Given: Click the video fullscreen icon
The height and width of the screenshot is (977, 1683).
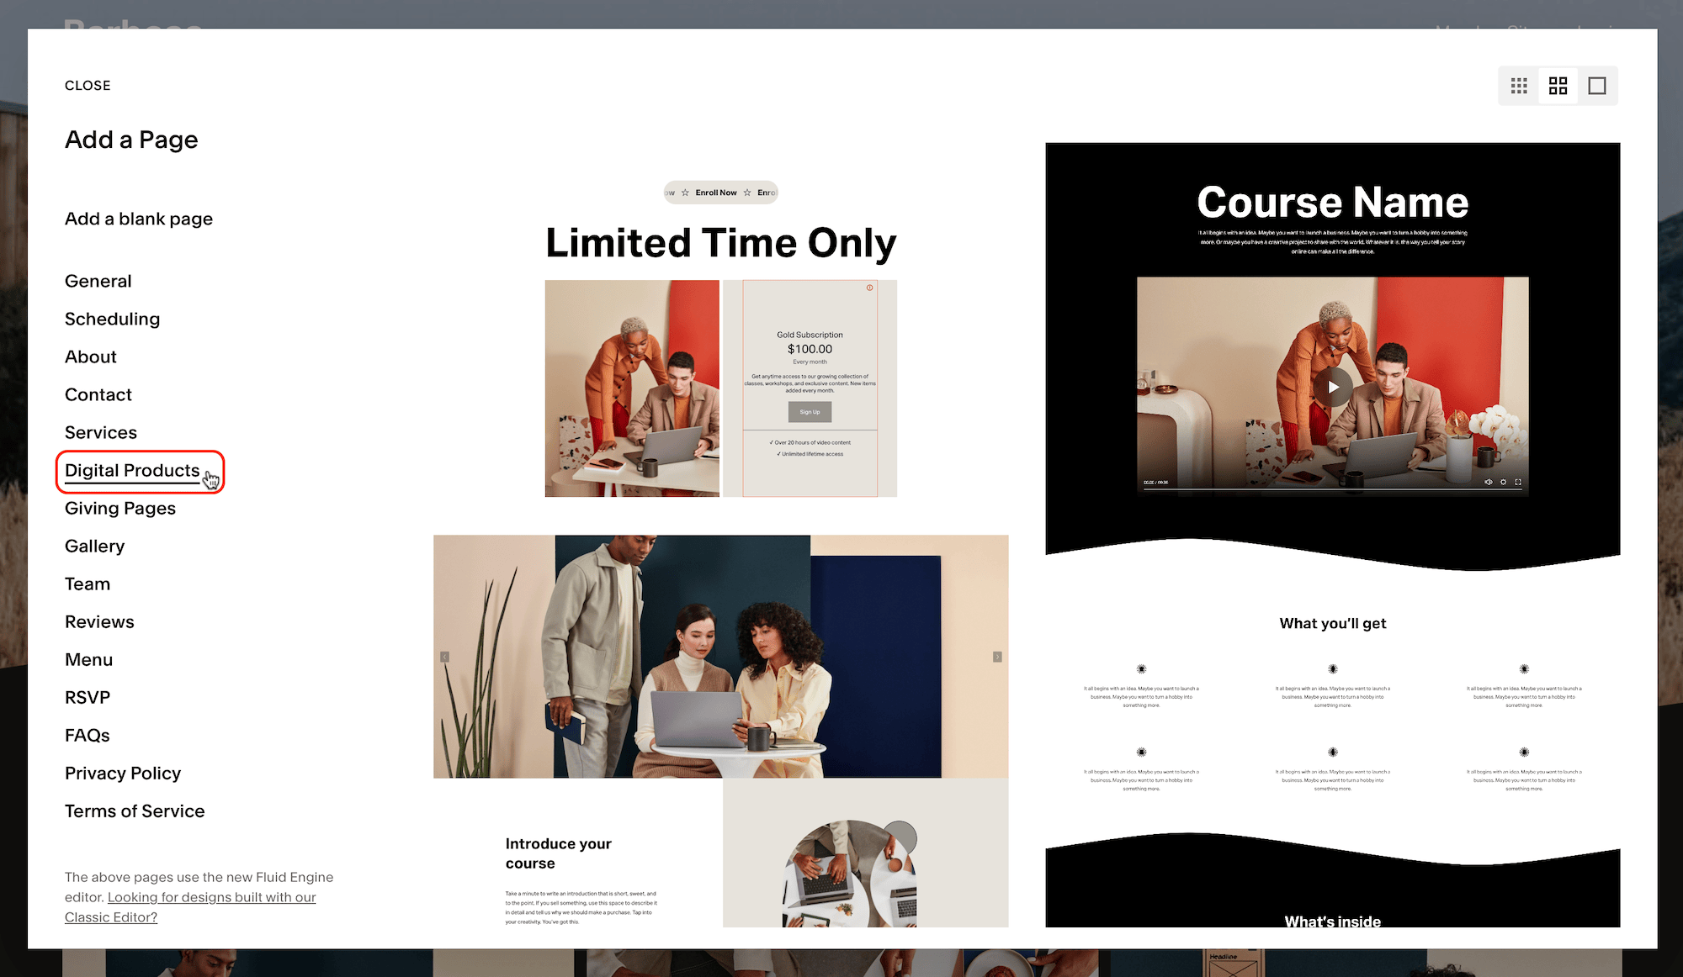Looking at the screenshot, I should (x=1518, y=483).
